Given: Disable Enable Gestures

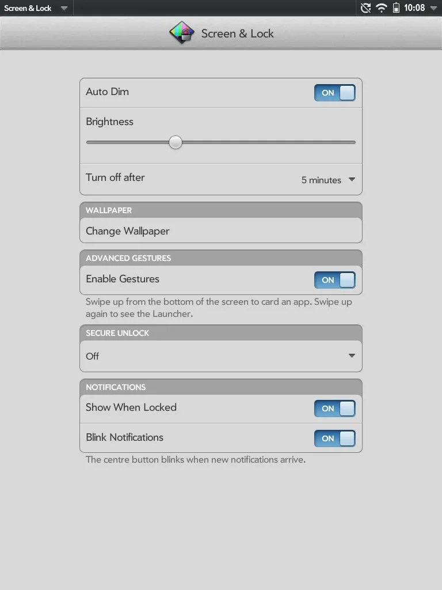Looking at the screenshot, I should [334, 280].
